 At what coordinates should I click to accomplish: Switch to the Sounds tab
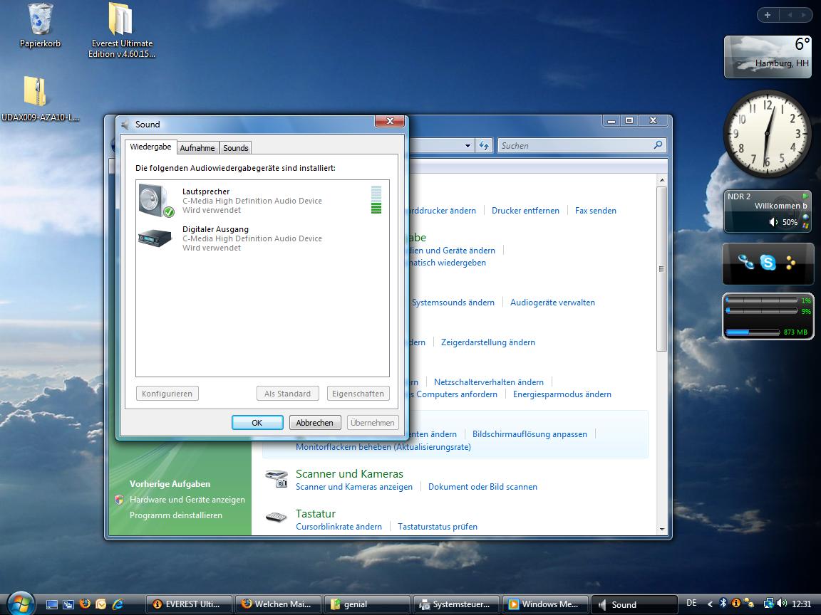pyautogui.click(x=236, y=148)
